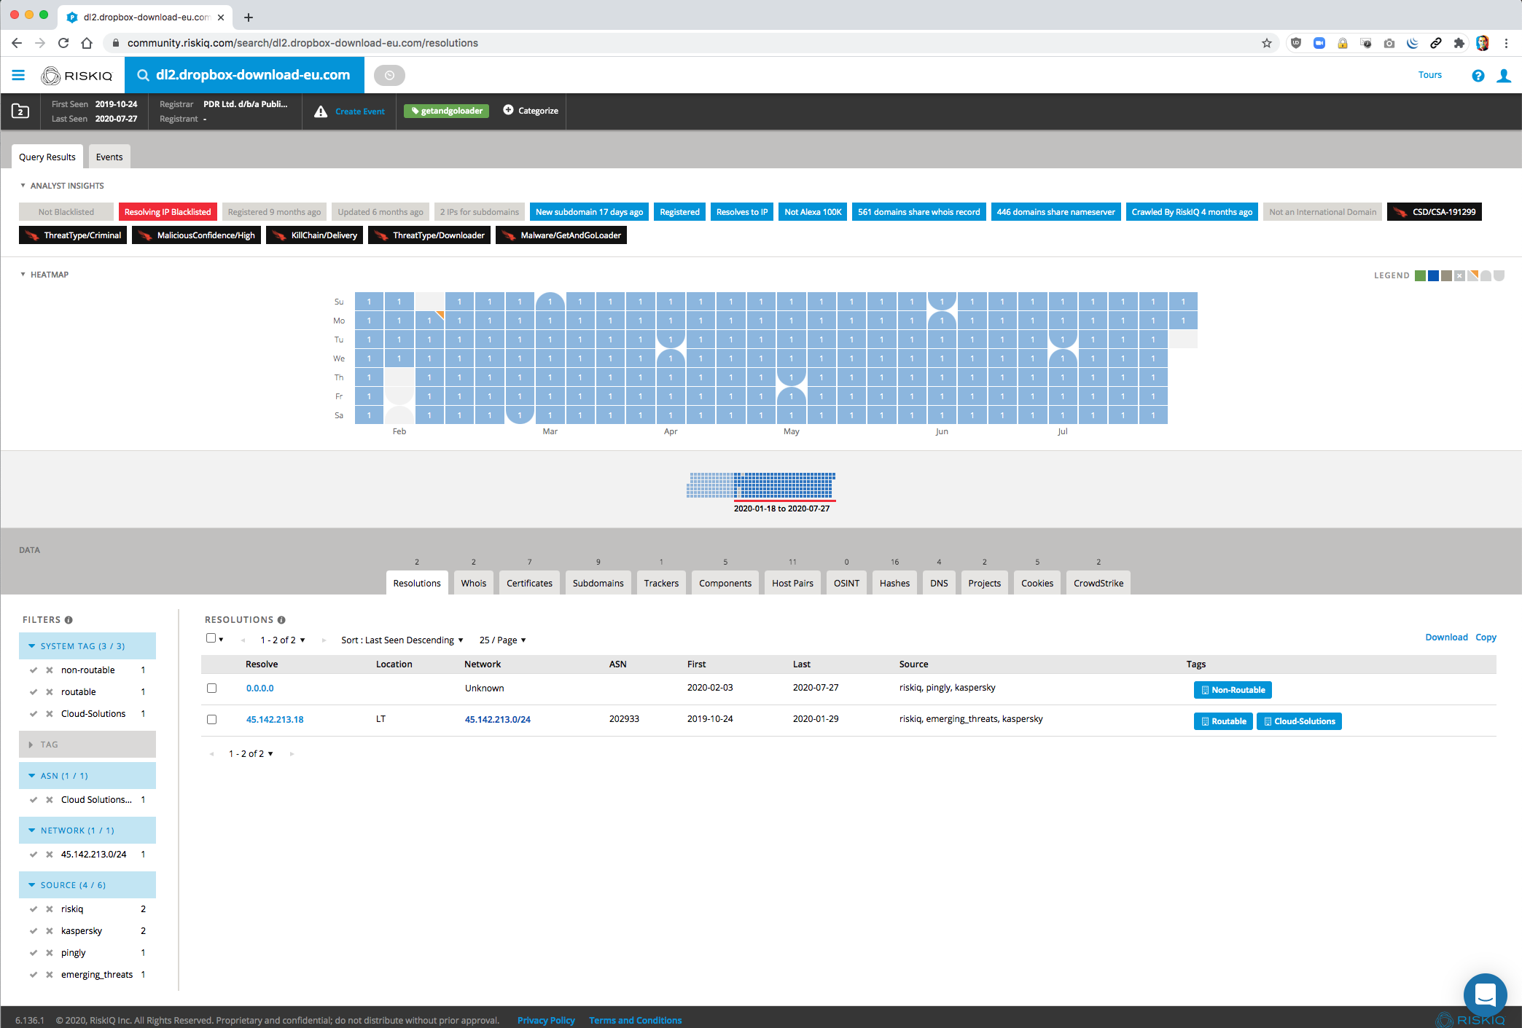
Task: Go back in browser history
Action: (x=17, y=43)
